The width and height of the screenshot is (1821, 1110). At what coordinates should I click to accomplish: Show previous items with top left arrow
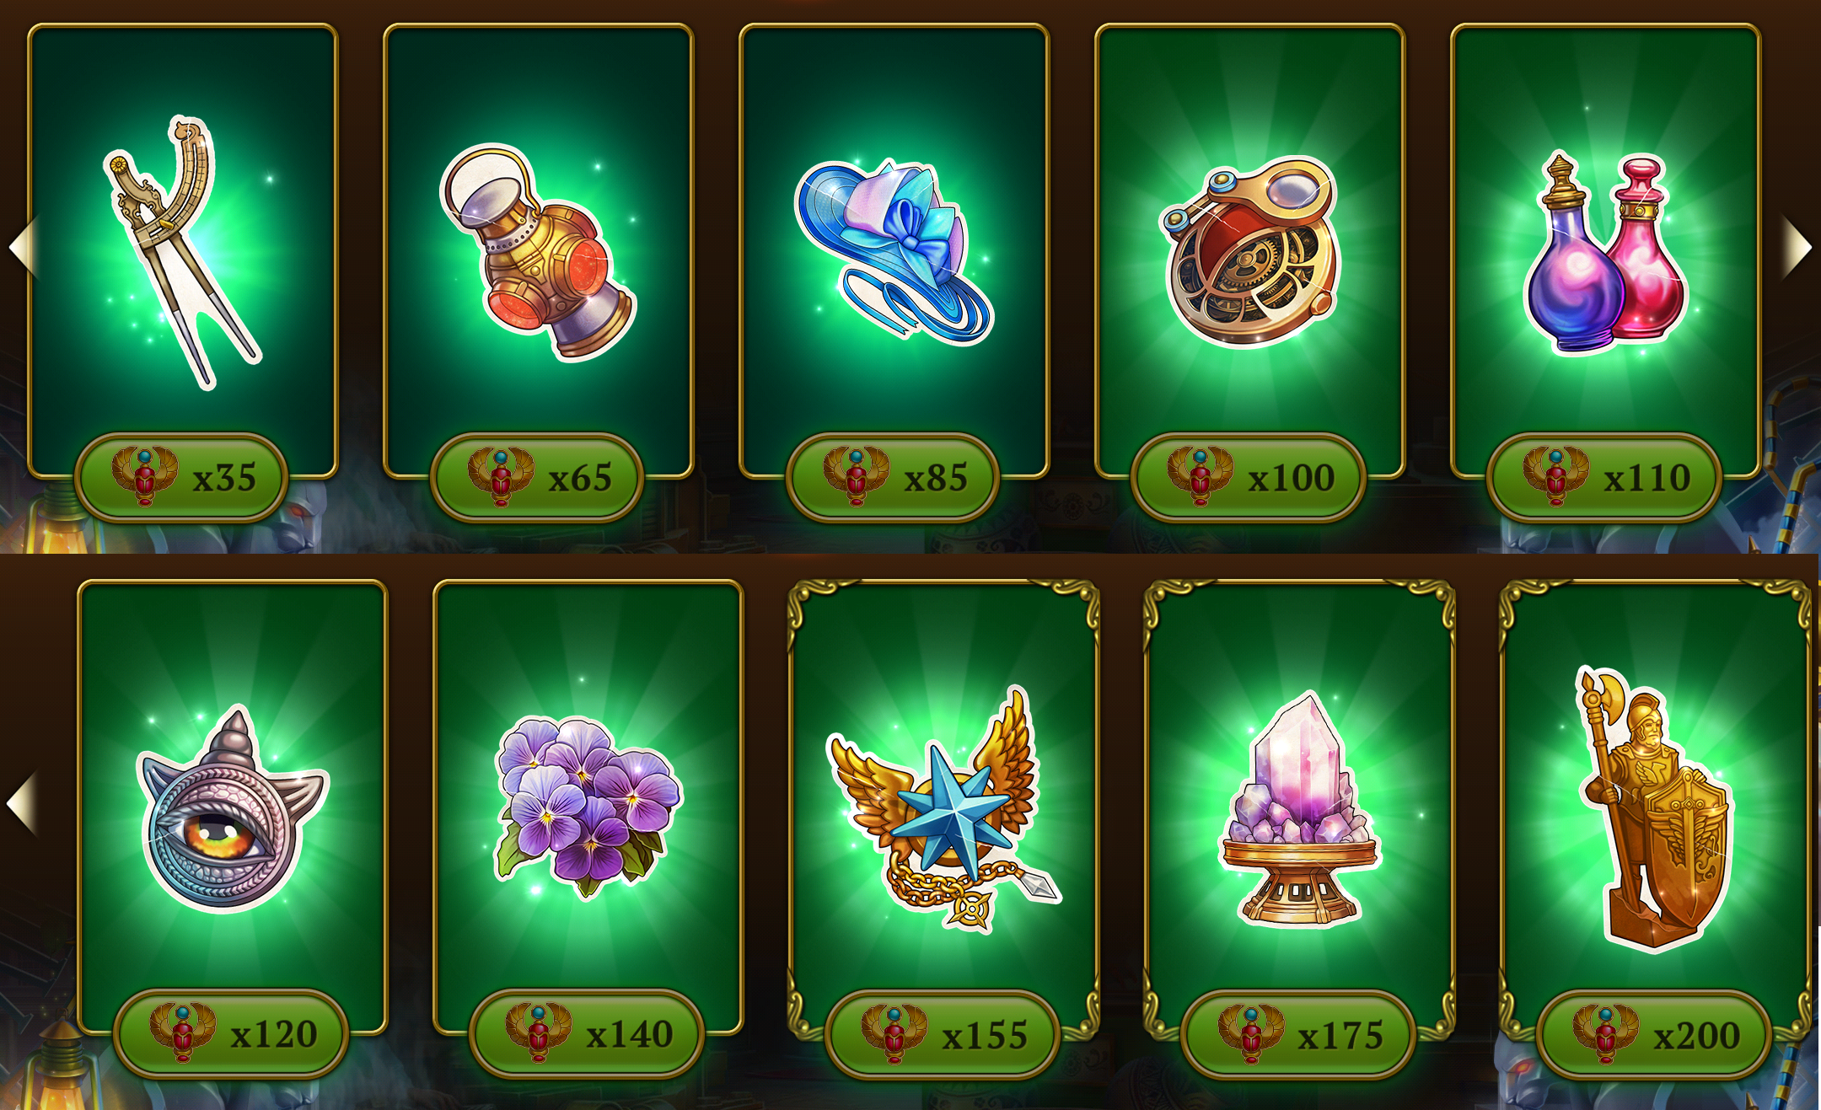click(x=24, y=246)
